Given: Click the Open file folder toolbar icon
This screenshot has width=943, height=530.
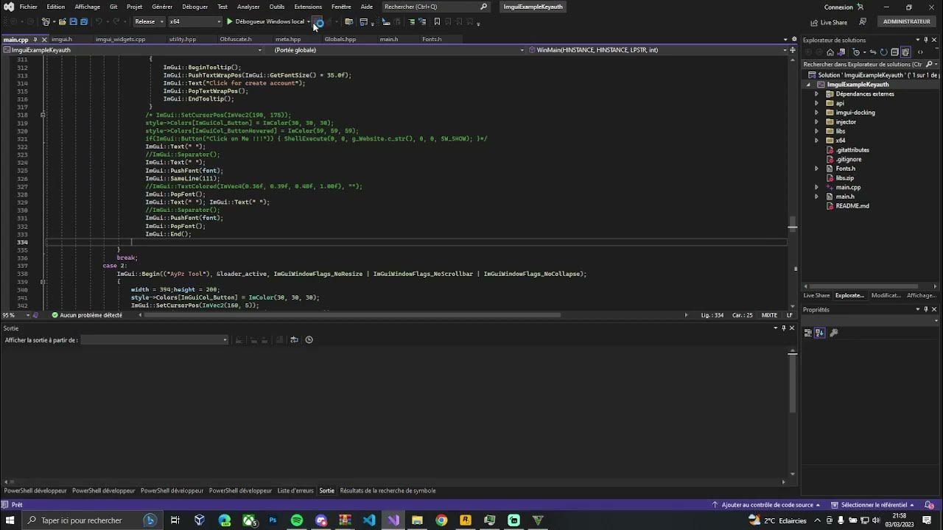Looking at the screenshot, I should coord(62,21).
